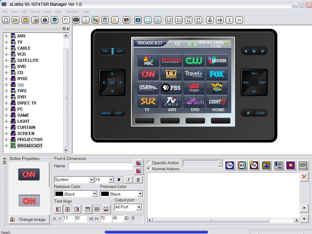Click the MENU button on remote
312x234 pixels.
pyautogui.click(x=106, y=113)
